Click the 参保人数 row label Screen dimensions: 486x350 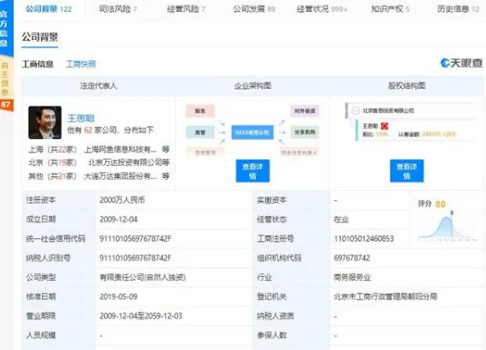(x=271, y=336)
